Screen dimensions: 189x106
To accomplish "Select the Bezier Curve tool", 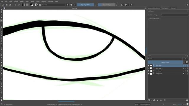I will [1, 36].
